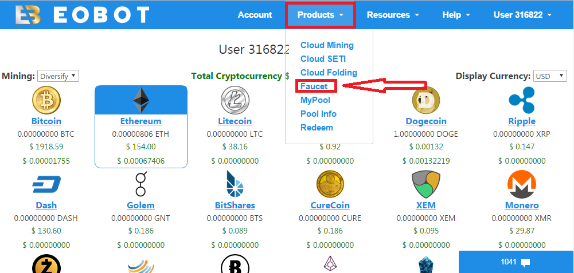
Task: Click the blue crystal coin icon
Action: point(425,265)
